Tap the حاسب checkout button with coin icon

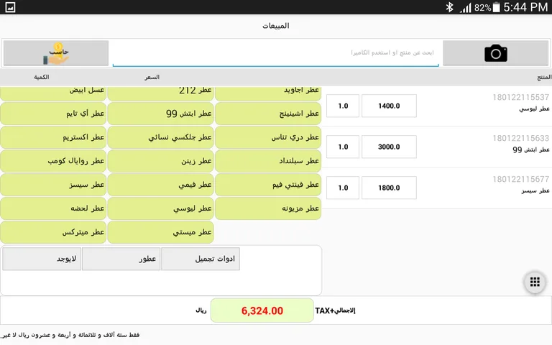coord(56,53)
